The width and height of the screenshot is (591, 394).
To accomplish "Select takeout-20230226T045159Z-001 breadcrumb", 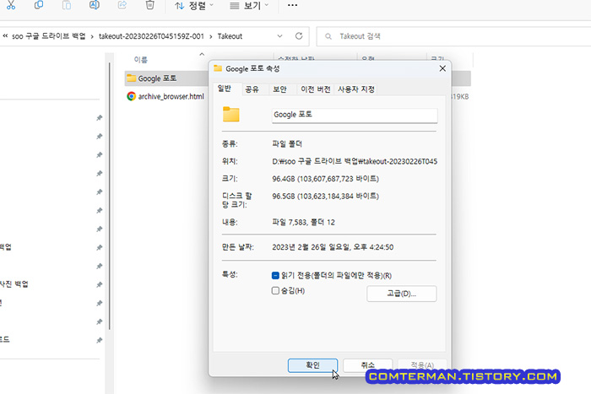I will (151, 36).
